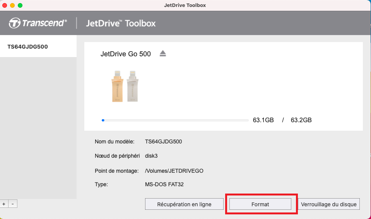This screenshot has height=219, width=371.
Task: Click the storage usage progress bar
Action: 175,120
